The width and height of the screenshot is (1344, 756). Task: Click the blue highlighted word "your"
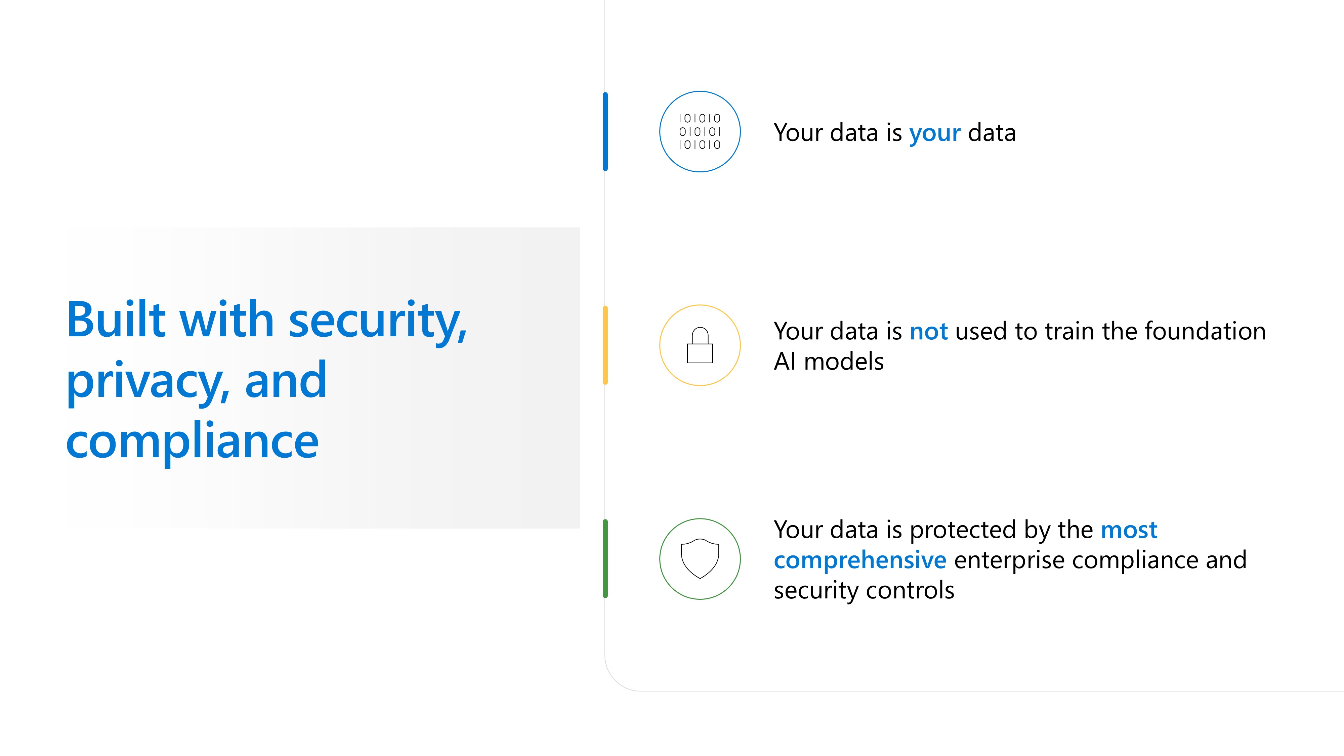934,133
